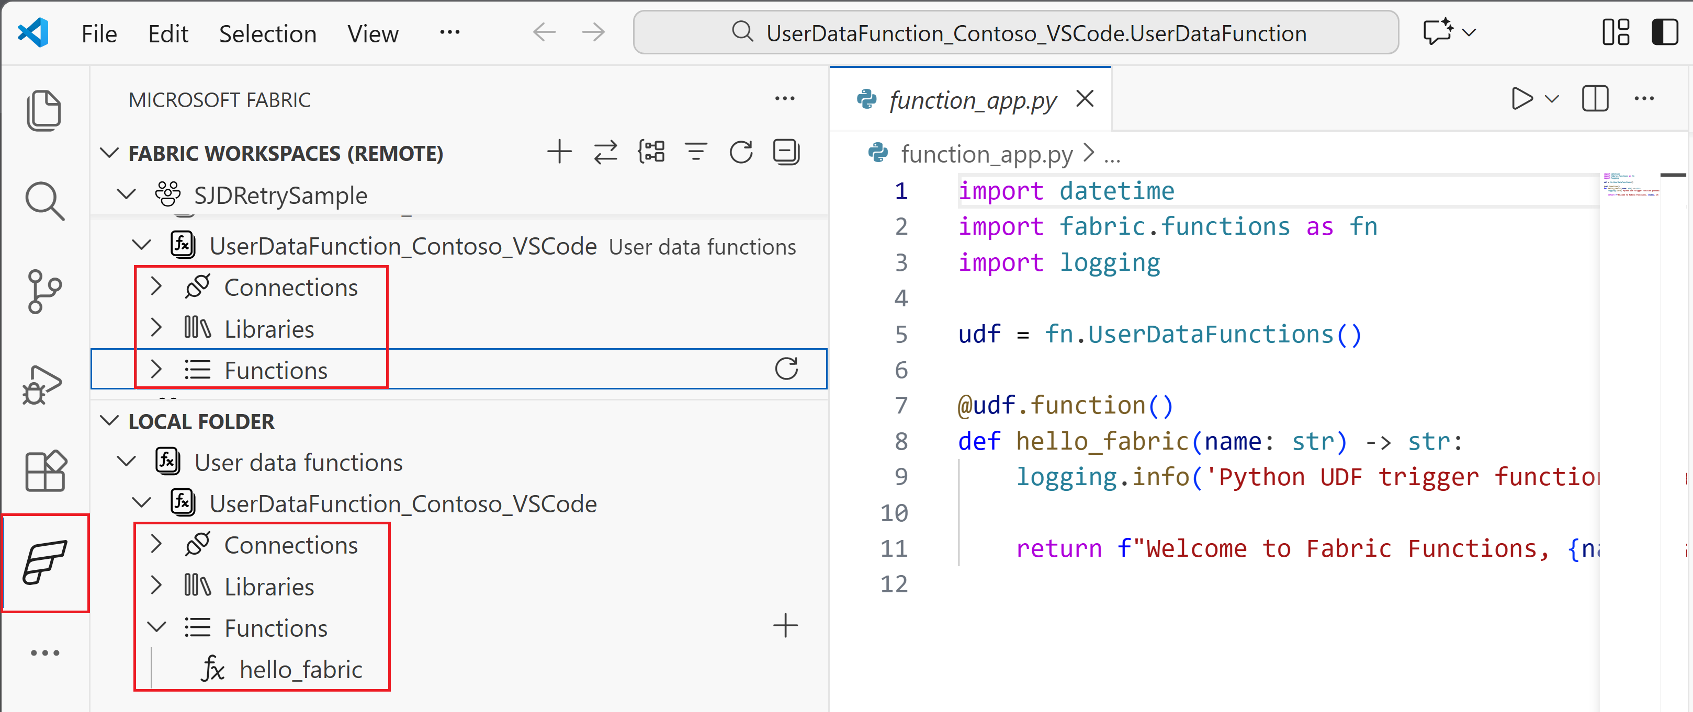This screenshot has width=1693, height=712.
Task: Collapse the local Functions node
Action: click(x=156, y=627)
